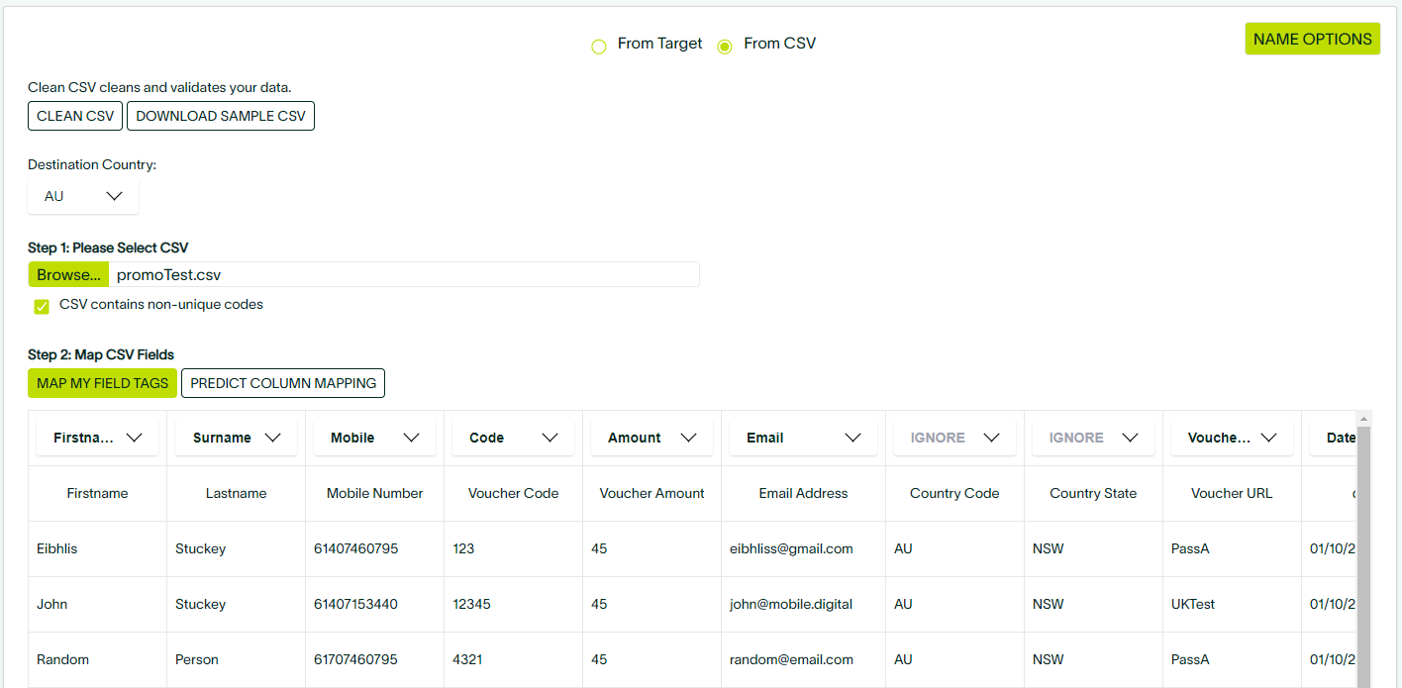Screen dimensions: 1402x688
Task: Open the Mobile column mapping dropdown
Action: pyautogui.click(x=374, y=438)
